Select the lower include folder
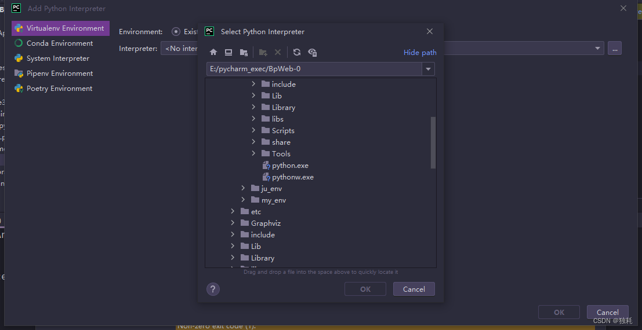This screenshot has width=642, height=330. click(263, 234)
